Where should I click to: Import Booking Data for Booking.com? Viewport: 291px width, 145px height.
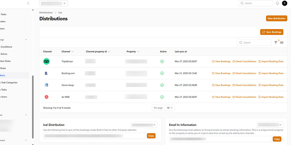pyautogui.click(x=271, y=73)
